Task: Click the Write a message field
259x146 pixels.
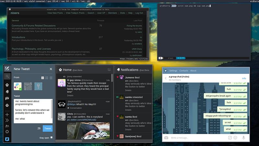Action: [x=198, y=138]
